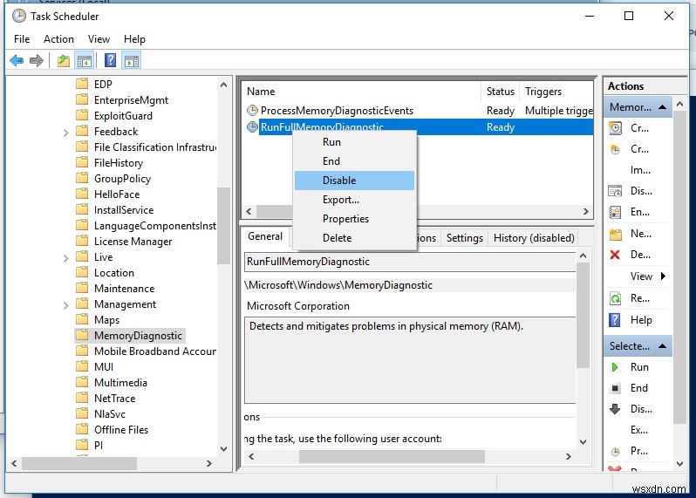Click left arrow of folder tree horizontal scrollbar
This screenshot has width=696, height=498.
[x=14, y=463]
